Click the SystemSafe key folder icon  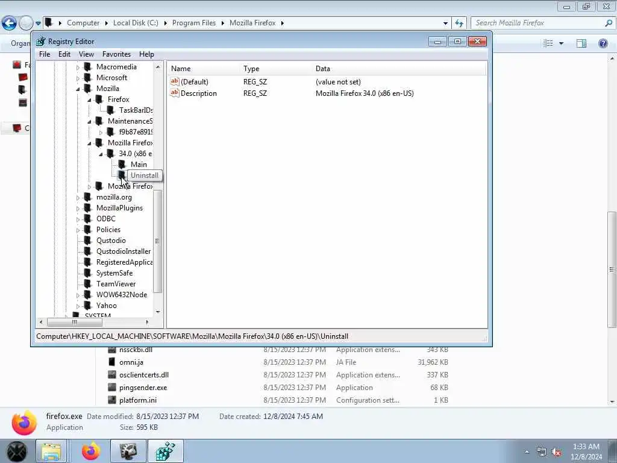(88, 273)
